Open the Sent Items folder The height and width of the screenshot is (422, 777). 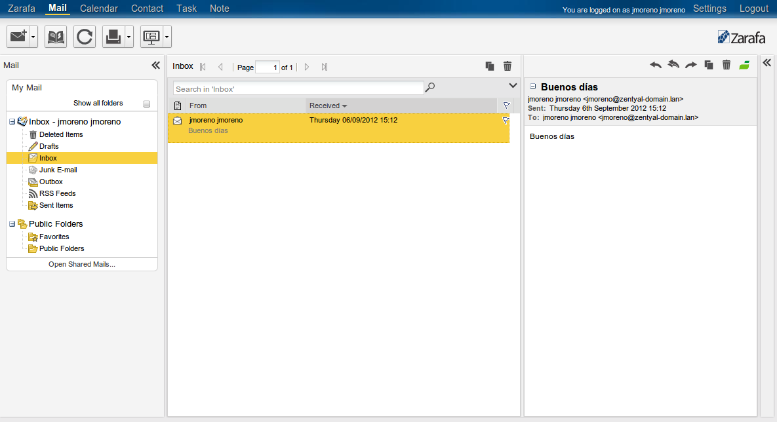tap(56, 206)
